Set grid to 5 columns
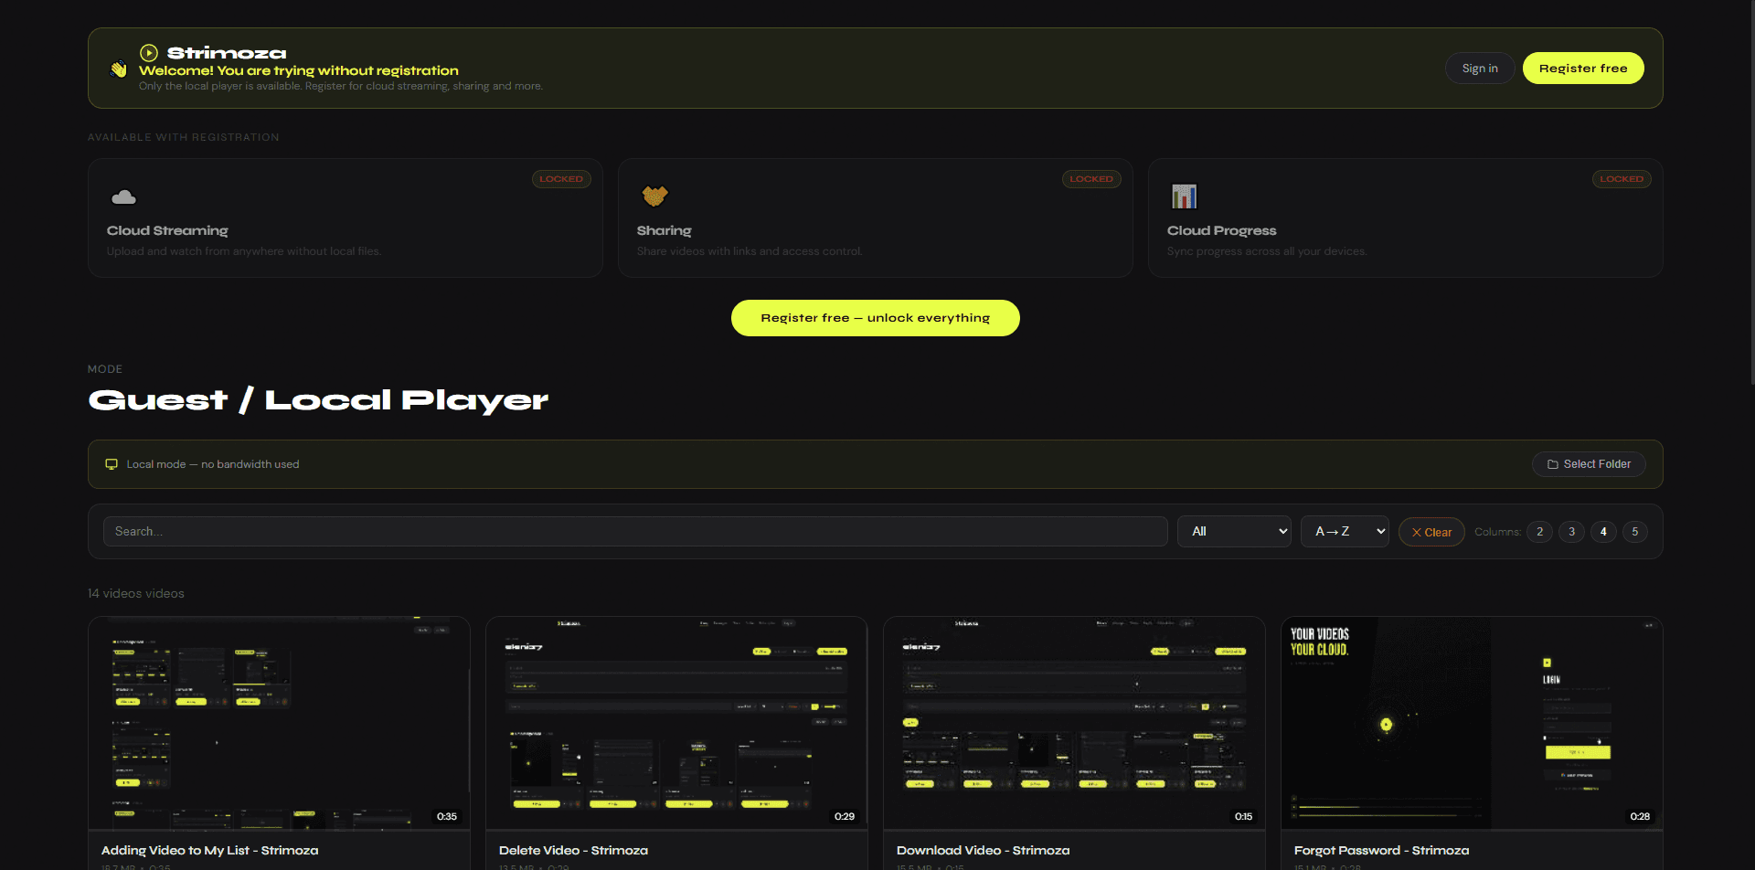The height and width of the screenshot is (870, 1755). pos(1635,532)
